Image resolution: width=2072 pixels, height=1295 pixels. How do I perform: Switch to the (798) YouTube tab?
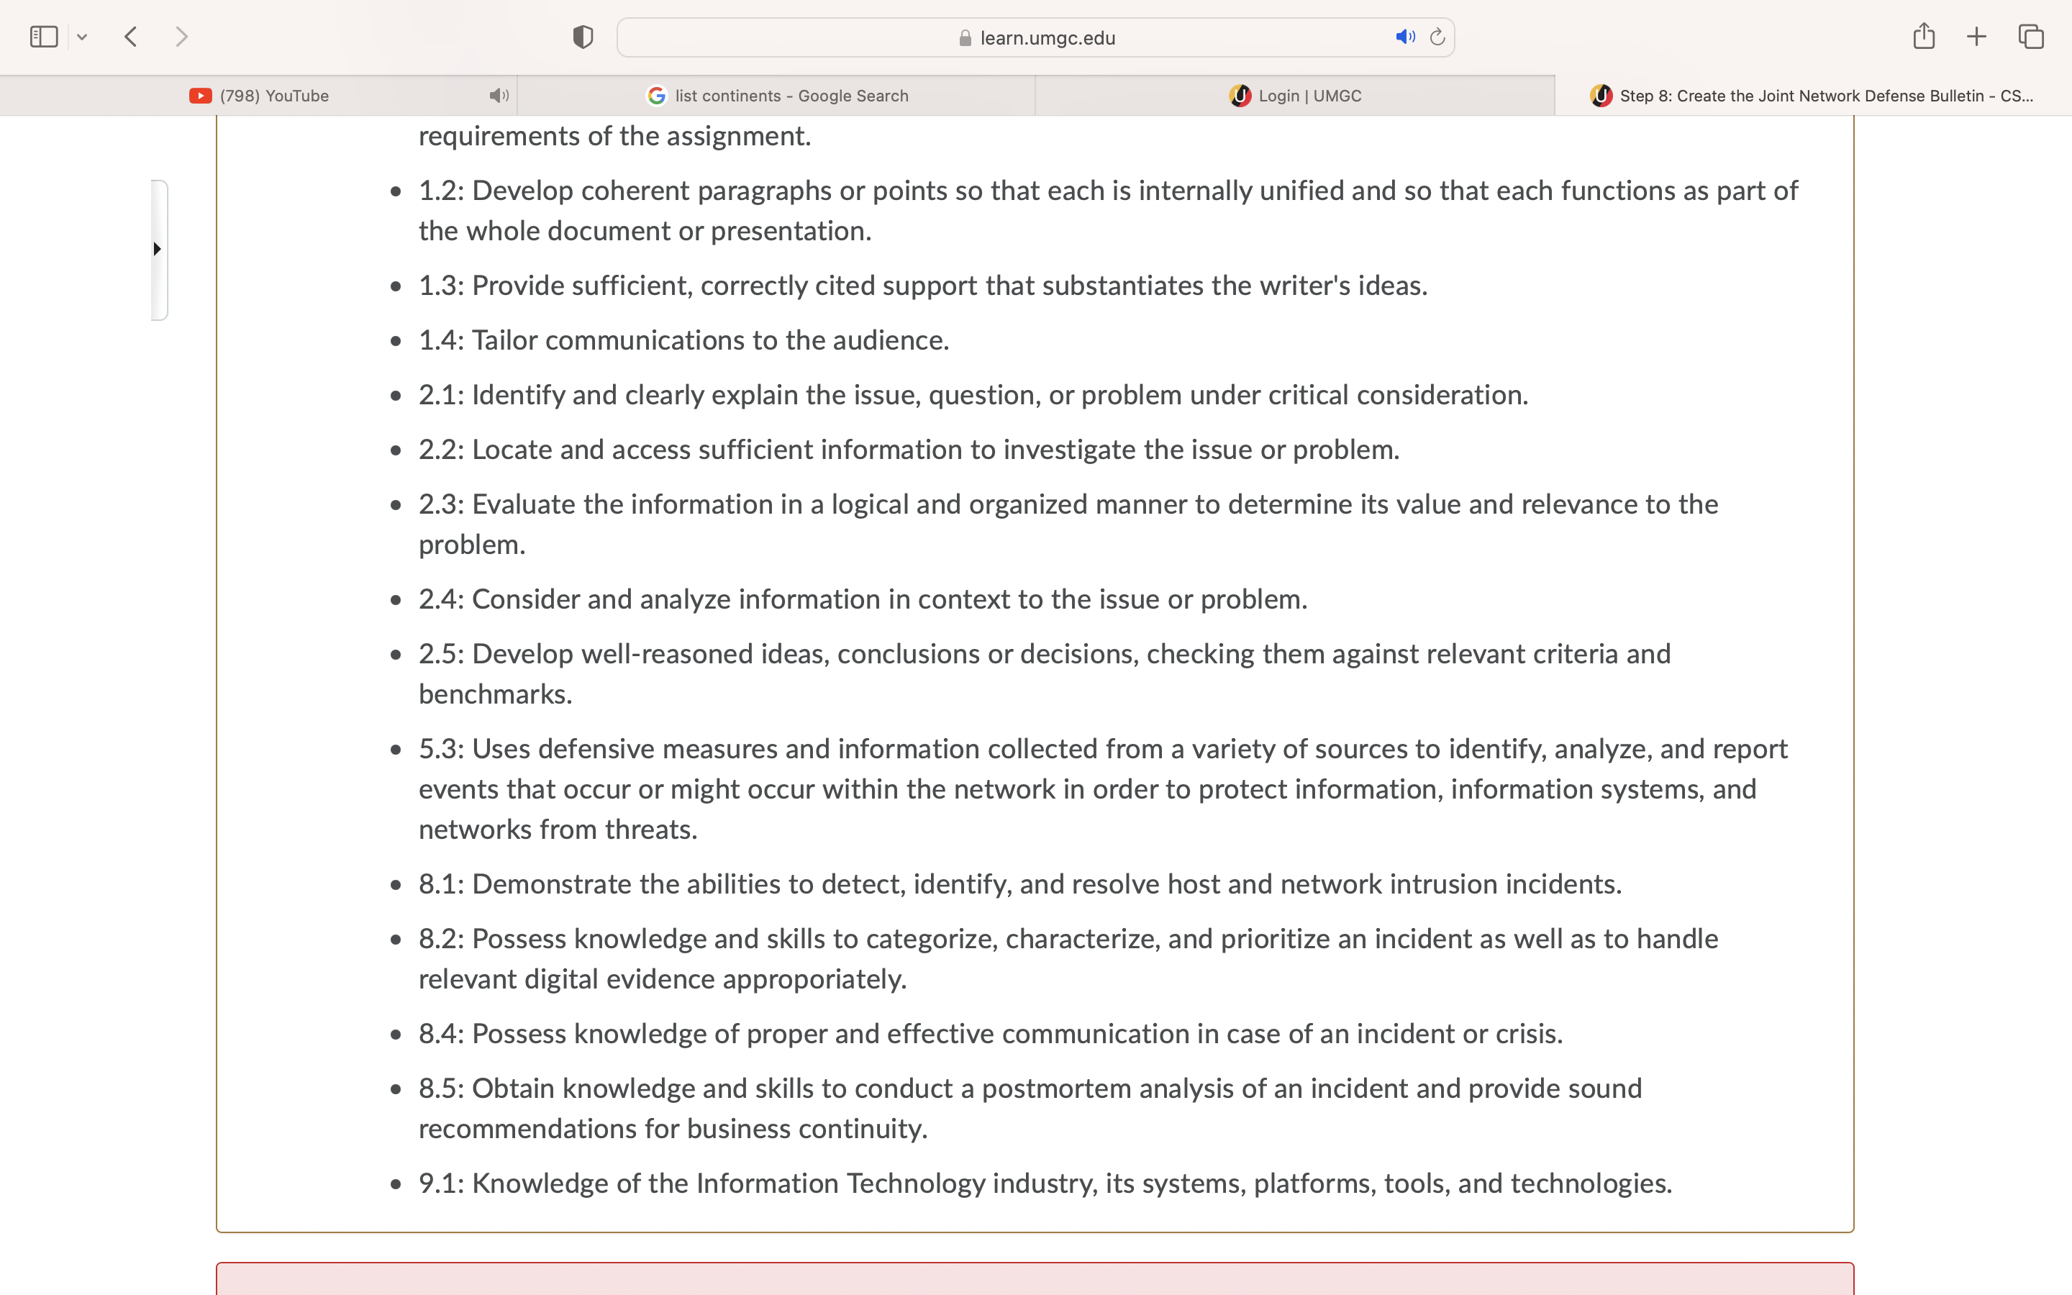pos(258,96)
